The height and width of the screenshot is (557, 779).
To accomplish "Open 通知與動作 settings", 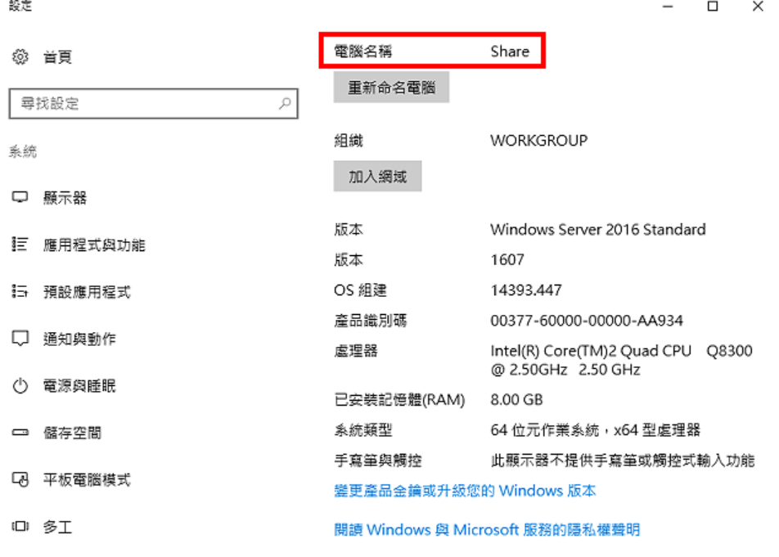I will [x=79, y=339].
